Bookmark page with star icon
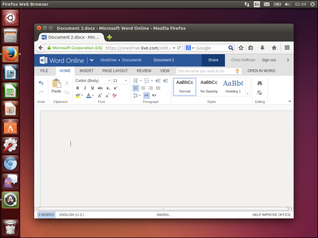Image resolution: width=318 pixels, height=238 pixels. tap(241, 48)
